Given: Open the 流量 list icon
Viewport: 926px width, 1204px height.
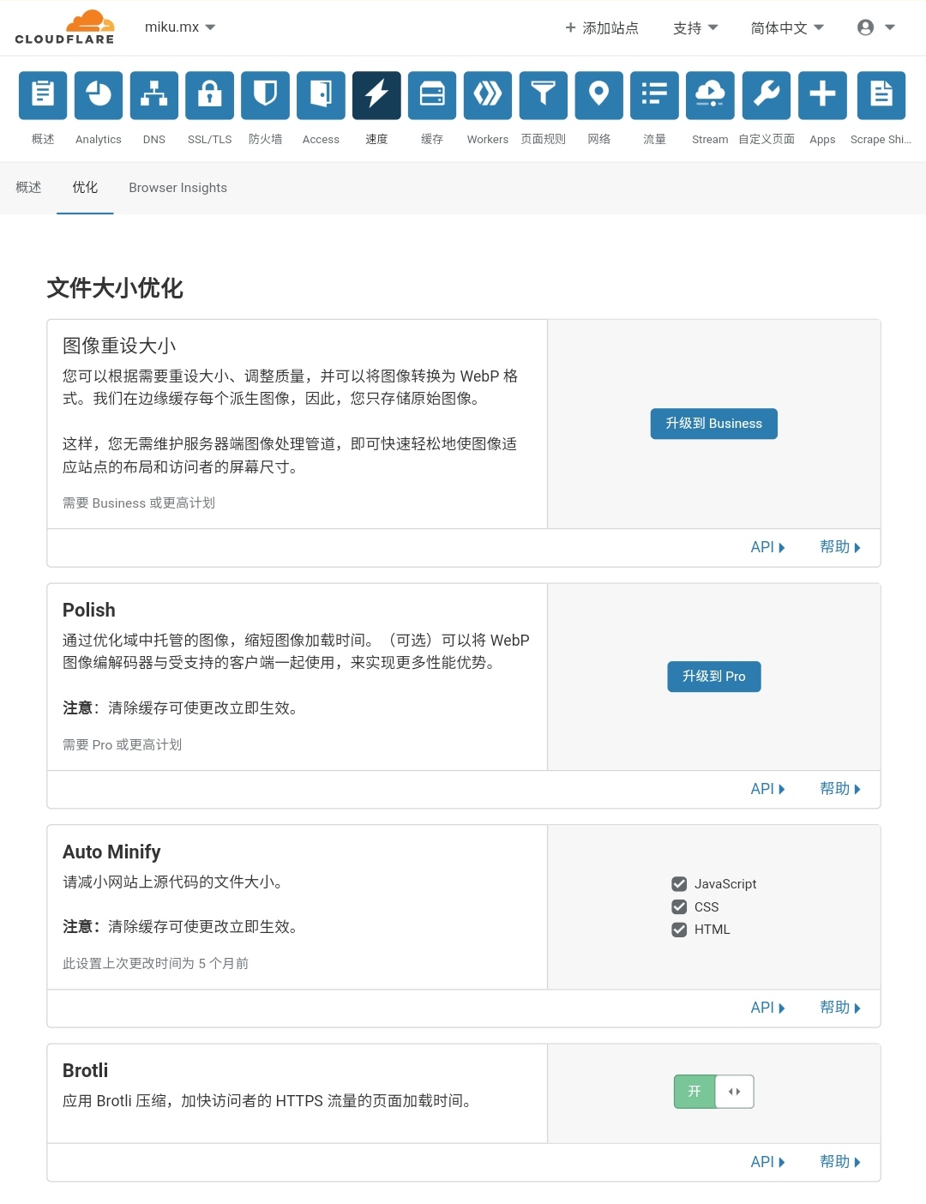Looking at the screenshot, I should (654, 95).
